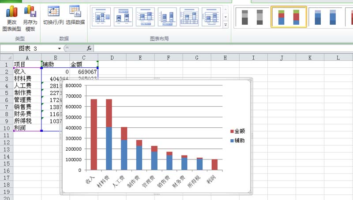This screenshot has width=353, height=200.
Task: Select blue 辅助 segment of 材料费 bar
Action: tap(109, 148)
